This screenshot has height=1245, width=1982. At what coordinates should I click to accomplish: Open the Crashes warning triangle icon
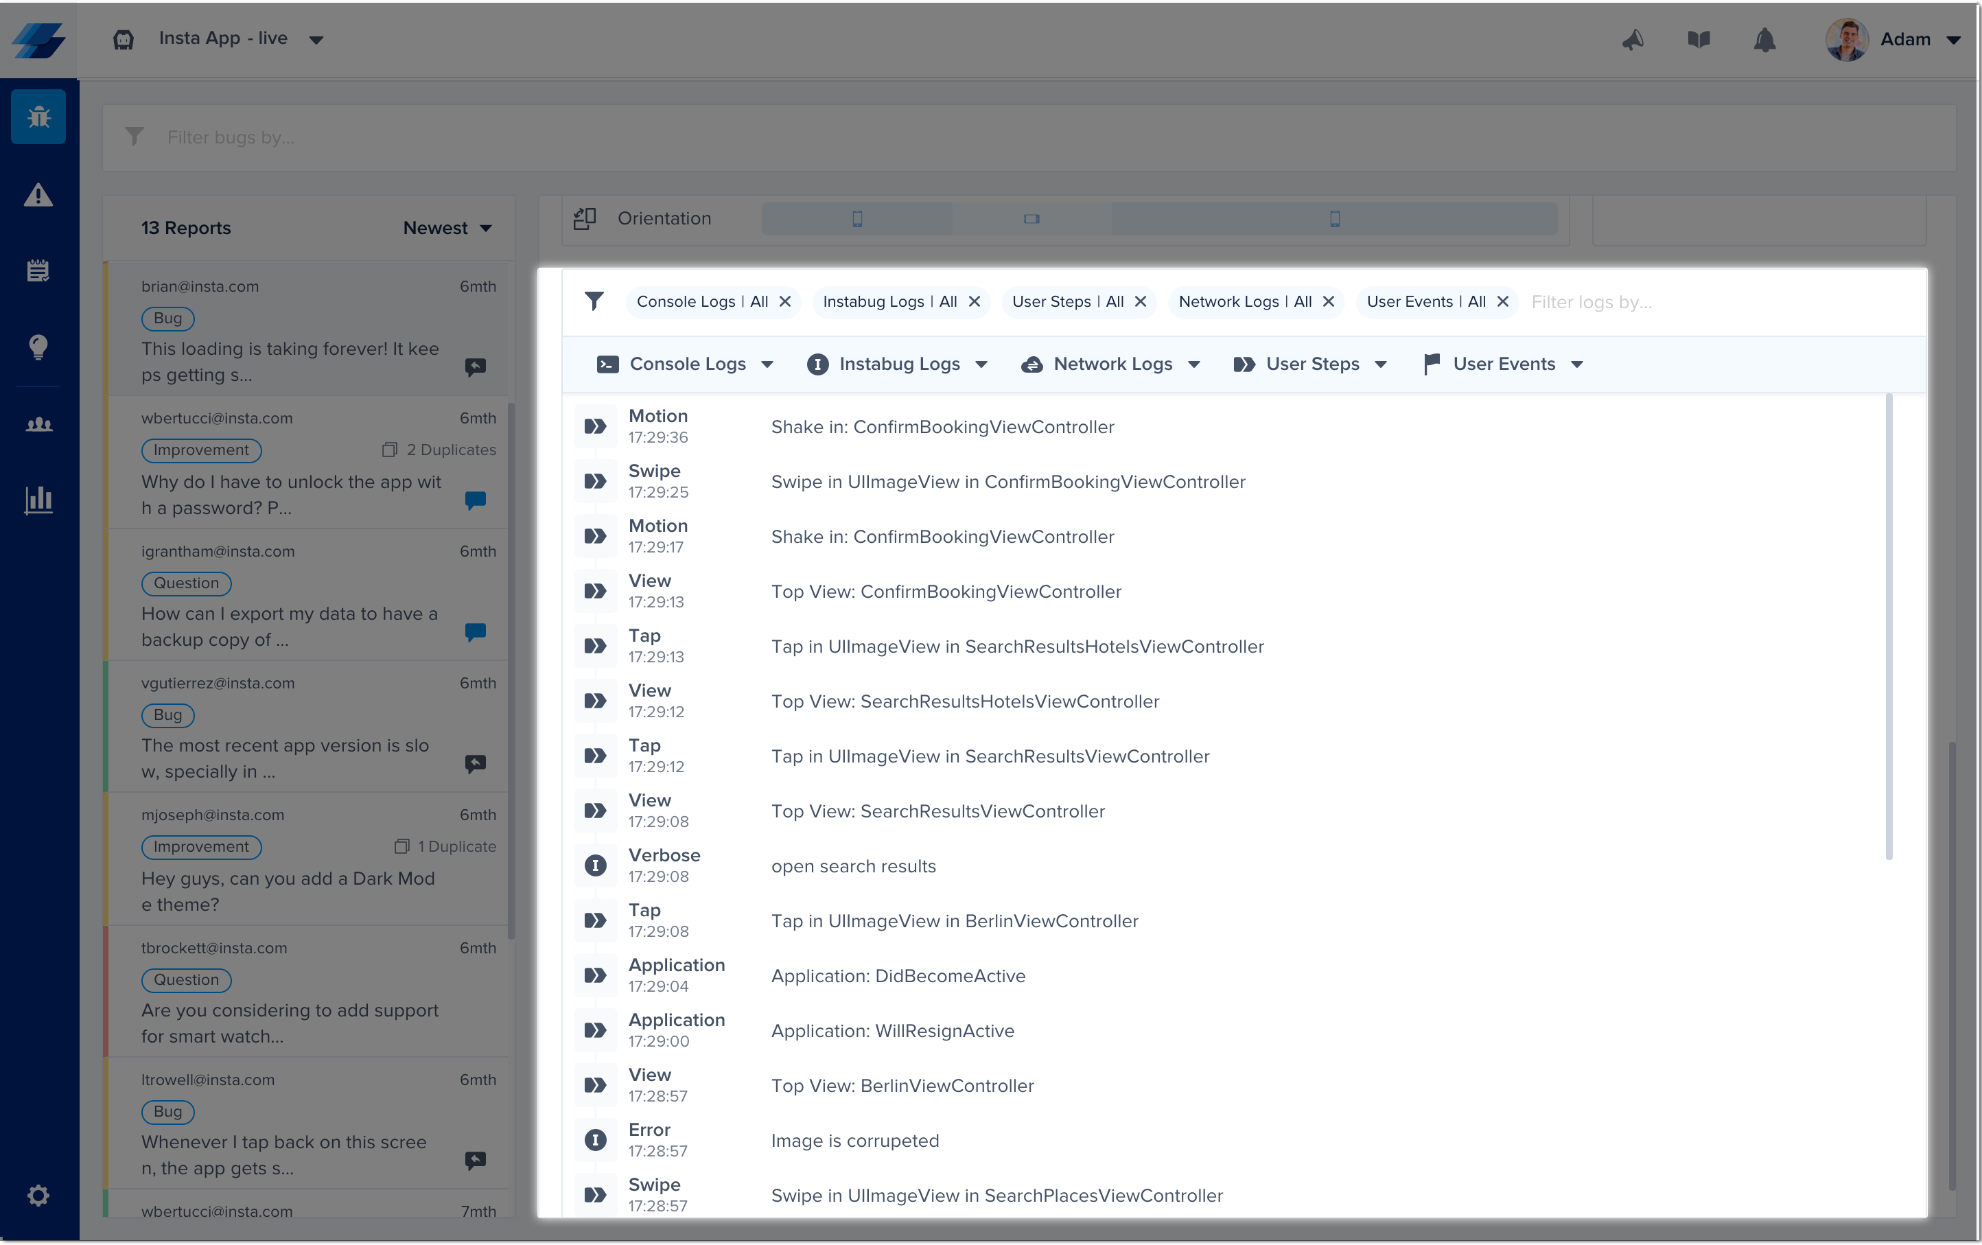tap(38, 195)
